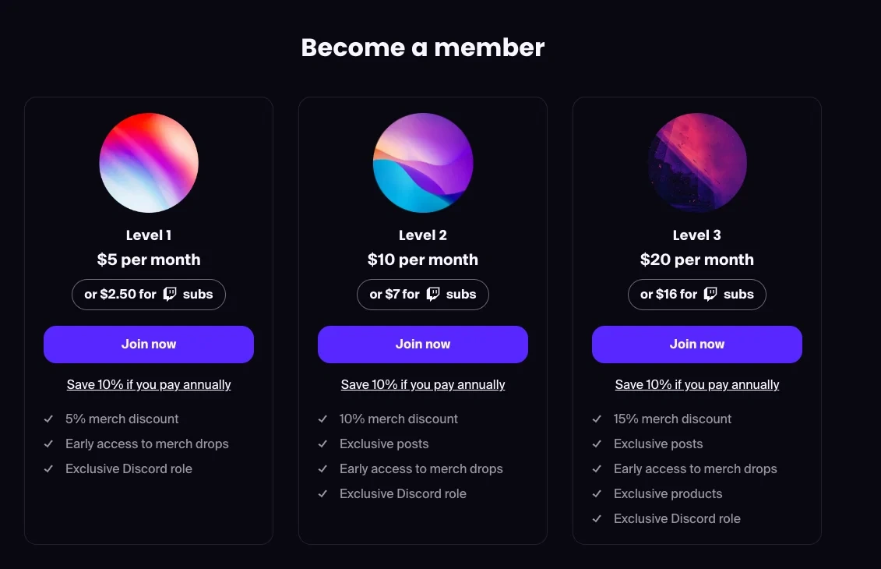The image size is (881, 569).
Task: Select the Level 3 planet avatar image
Action: [x=696, y=163]
